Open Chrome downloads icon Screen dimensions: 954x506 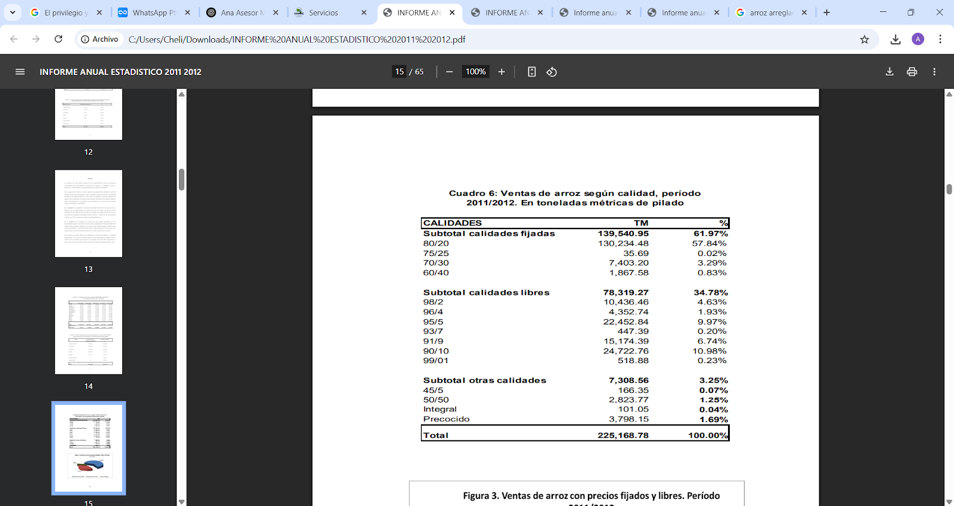(896, 39)
